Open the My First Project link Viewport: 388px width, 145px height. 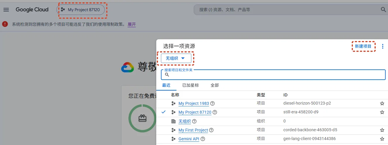(x=193, y=130)
